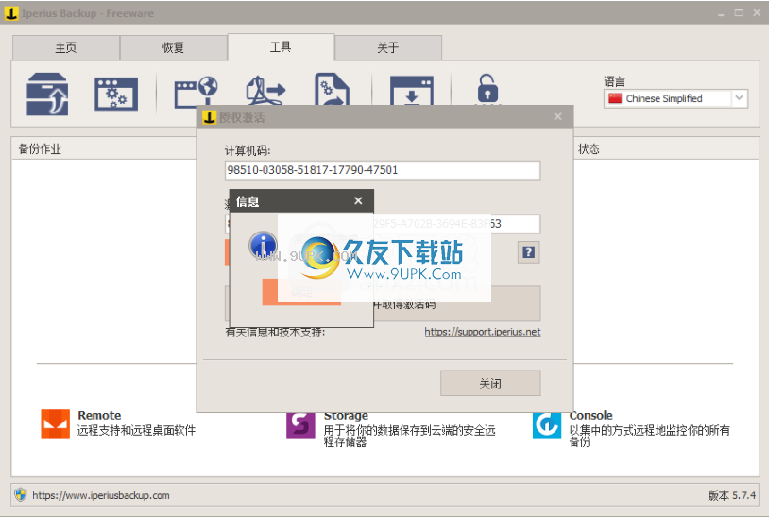Click the Console product title
Image resolution: width=769 pixels, height=517 pixels.
591,415
